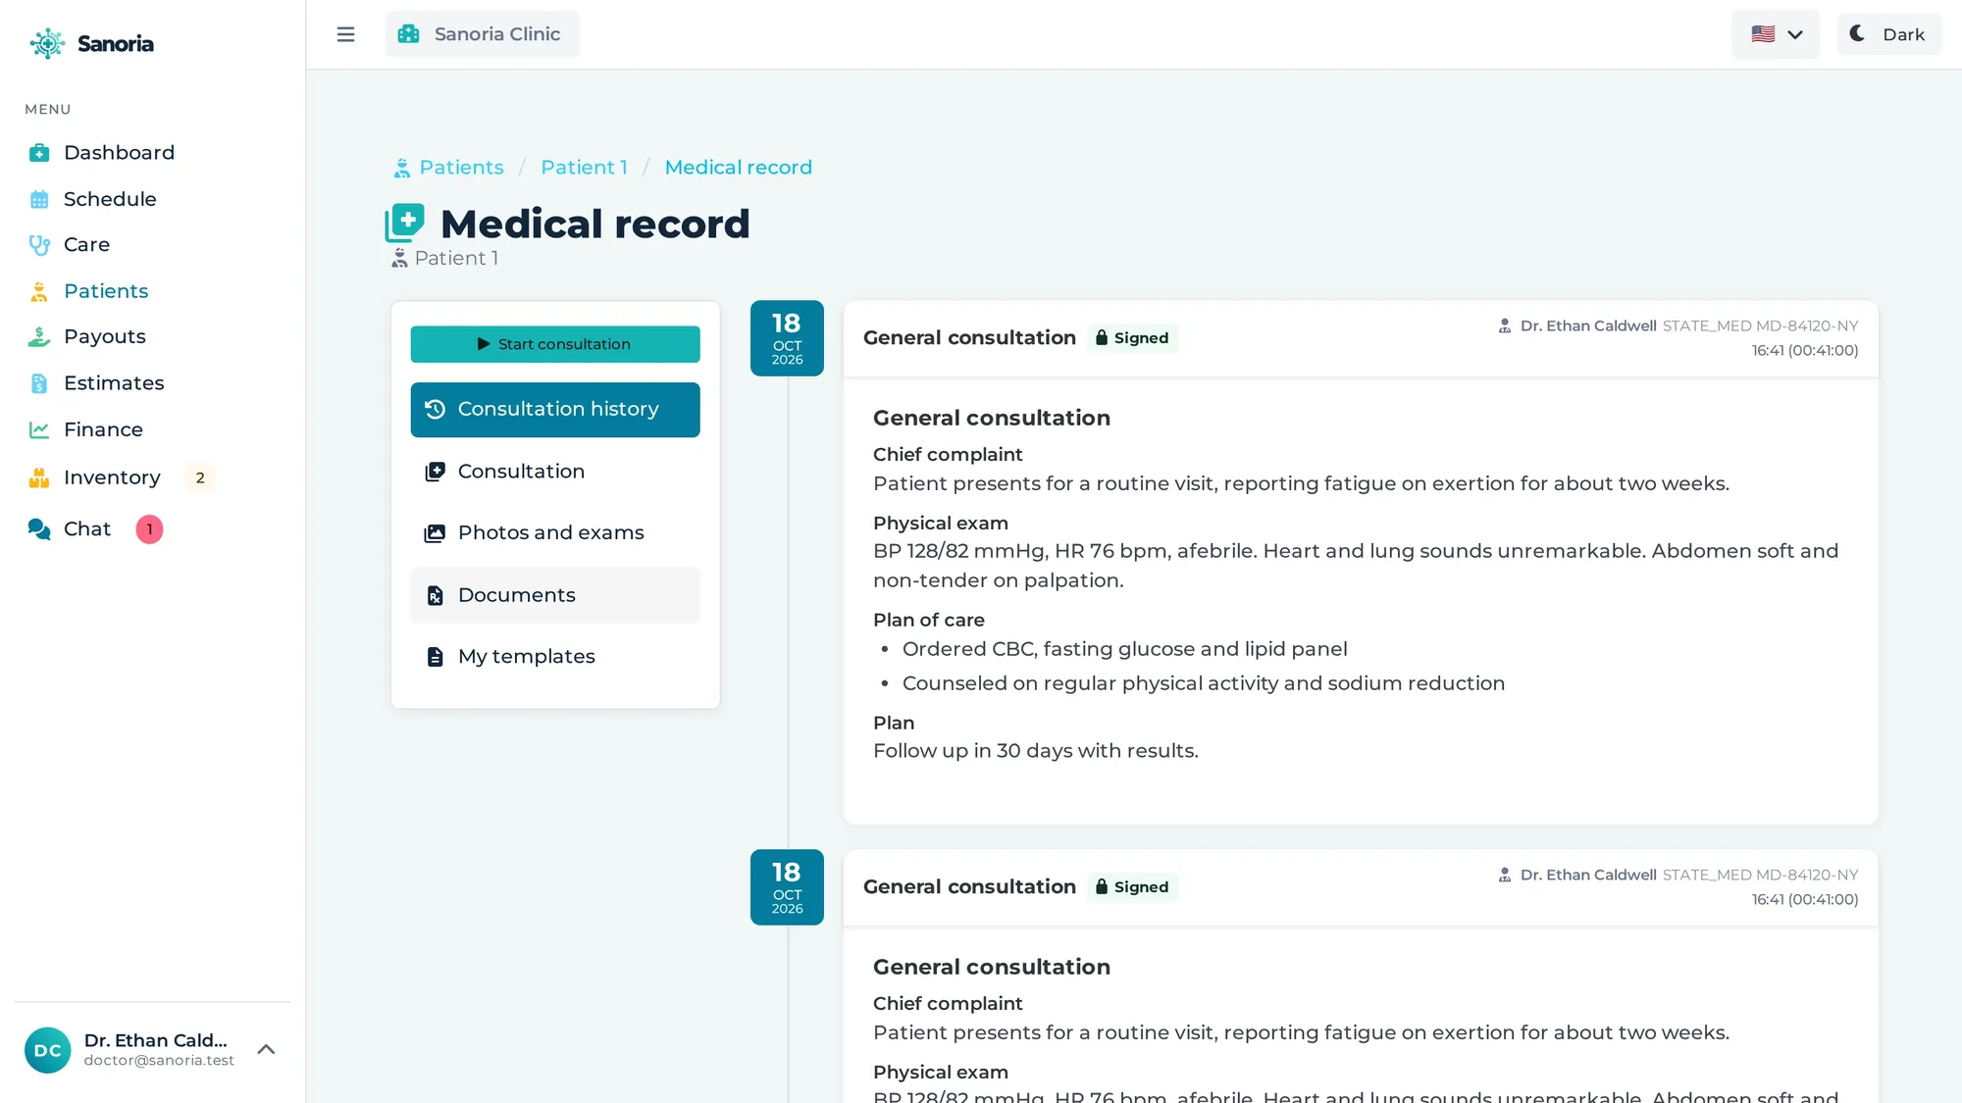The height and width of the screenshot is (1103, 1962).
Task: Open Sanoria Clinic selector
Action: pyautogui.click(x=482, y=34)
